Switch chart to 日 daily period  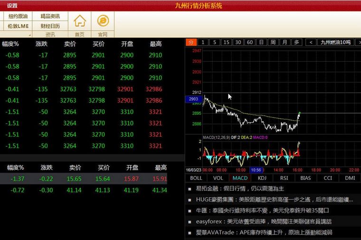point(261,42)
